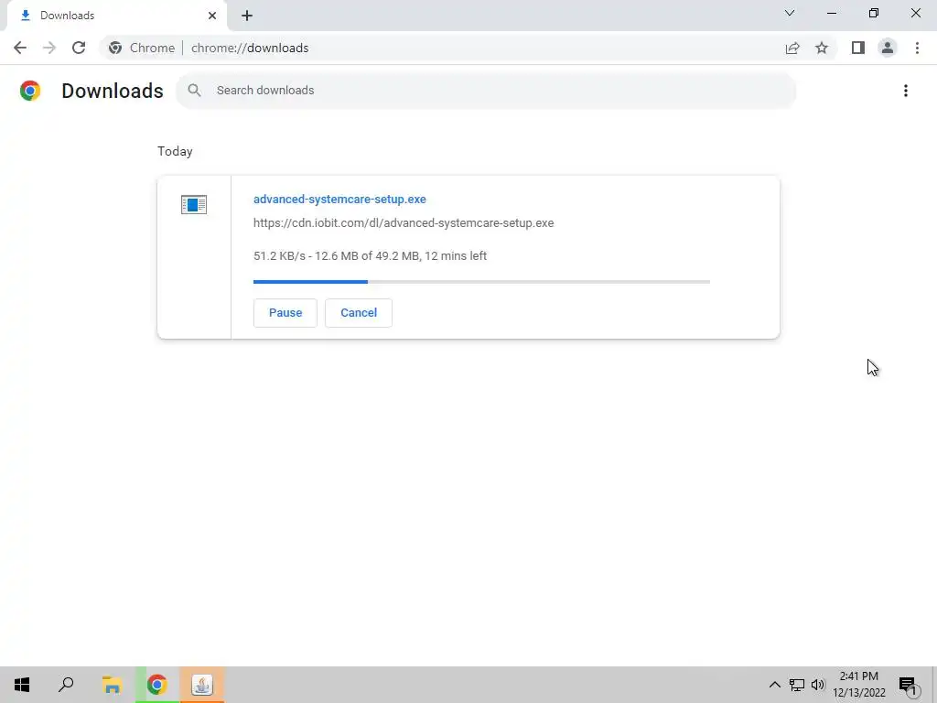This screenshot has height=703, width=937.
Task: Reload the Downloads page
Action: 79,48
